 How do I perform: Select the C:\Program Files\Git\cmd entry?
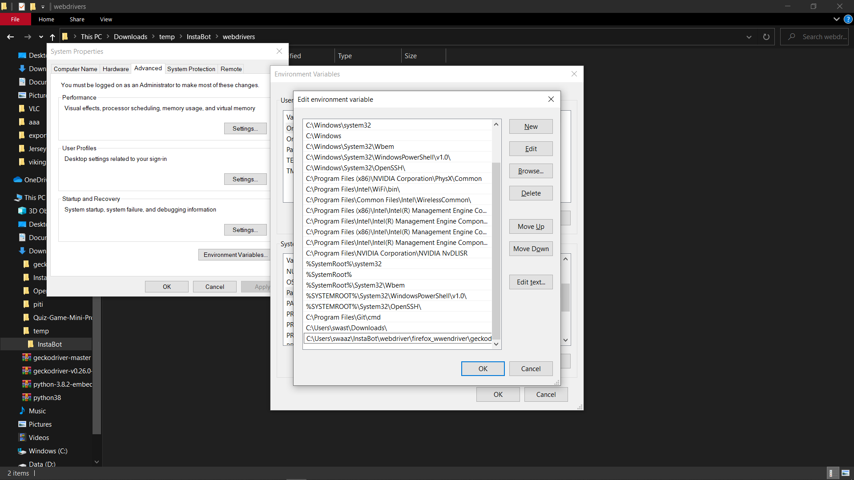(x=343, y=317)
